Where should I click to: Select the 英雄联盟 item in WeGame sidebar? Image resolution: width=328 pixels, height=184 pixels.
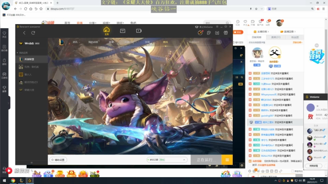(32, 59)
